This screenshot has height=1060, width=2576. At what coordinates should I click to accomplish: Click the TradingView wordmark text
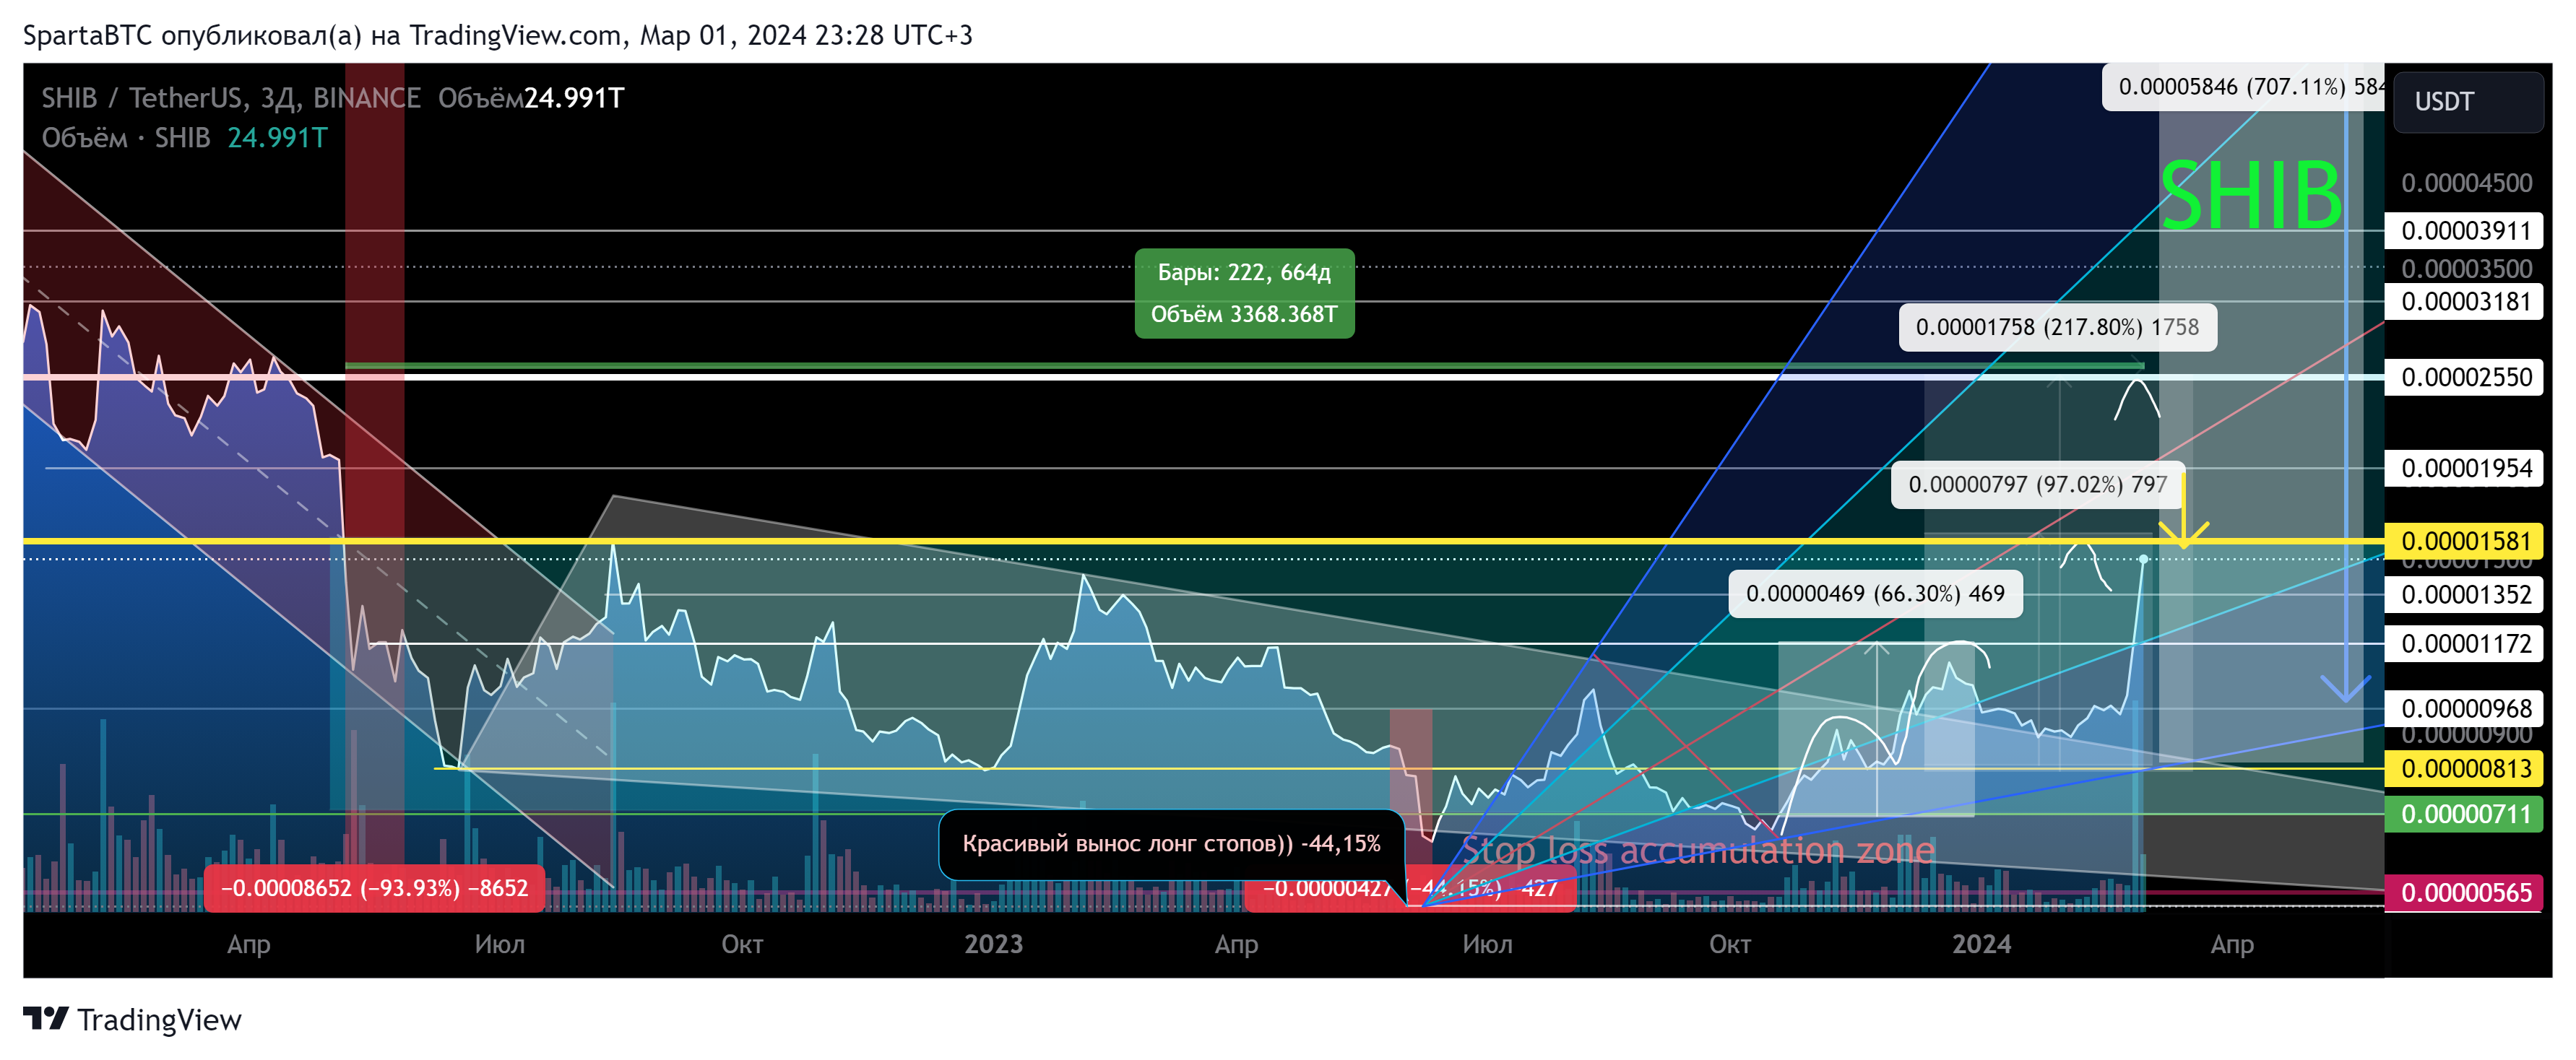pyautogui.click(x=159, y=1020)
